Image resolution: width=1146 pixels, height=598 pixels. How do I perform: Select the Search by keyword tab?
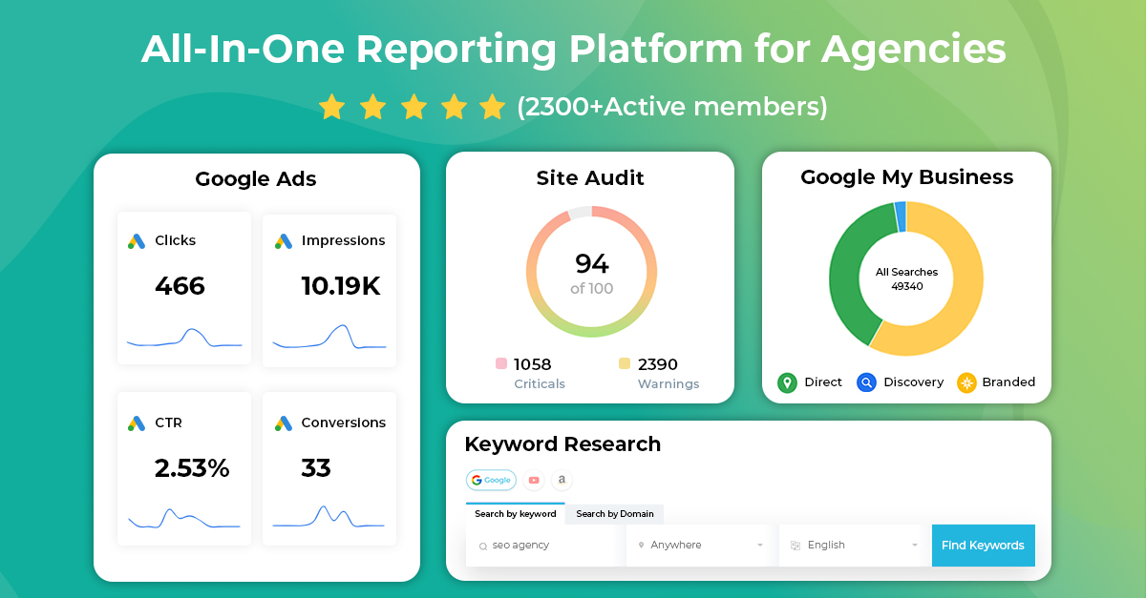click(x=514, y=514)
